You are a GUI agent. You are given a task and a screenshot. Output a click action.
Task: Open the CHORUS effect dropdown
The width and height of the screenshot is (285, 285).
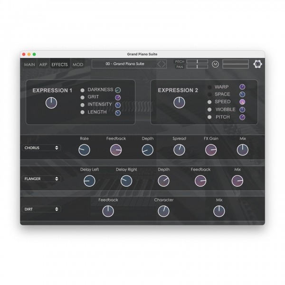coord(41,148)
